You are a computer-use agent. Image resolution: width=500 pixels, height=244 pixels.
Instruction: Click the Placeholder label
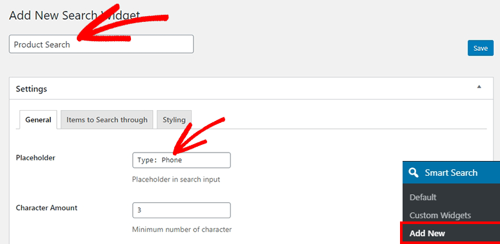[35, 158]
